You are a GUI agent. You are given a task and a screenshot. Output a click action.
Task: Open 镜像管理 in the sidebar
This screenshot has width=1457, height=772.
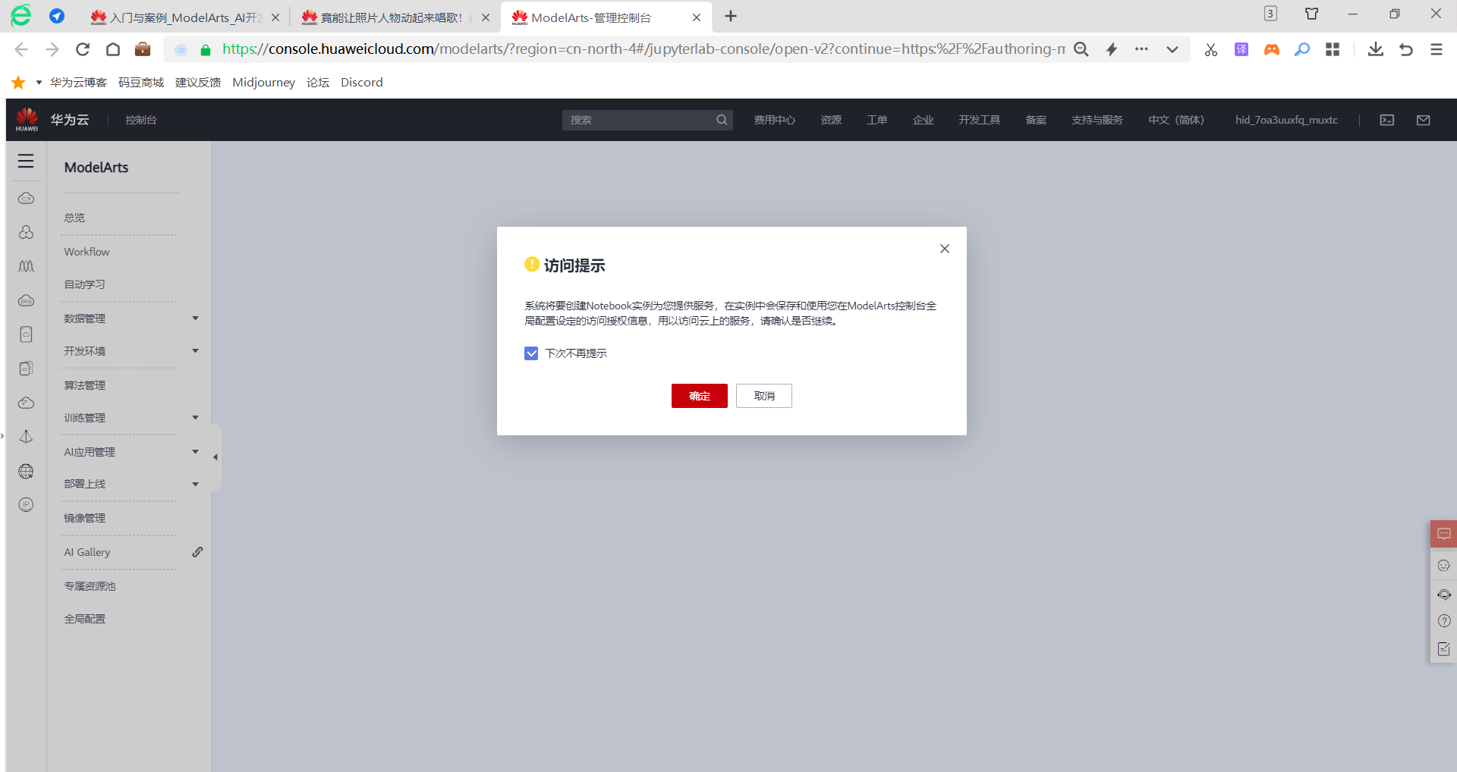point(84,518)
